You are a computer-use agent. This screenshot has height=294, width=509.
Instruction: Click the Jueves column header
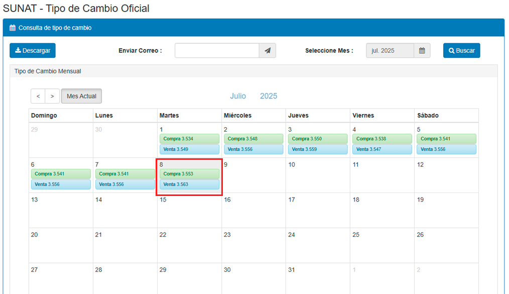[298, 115]
